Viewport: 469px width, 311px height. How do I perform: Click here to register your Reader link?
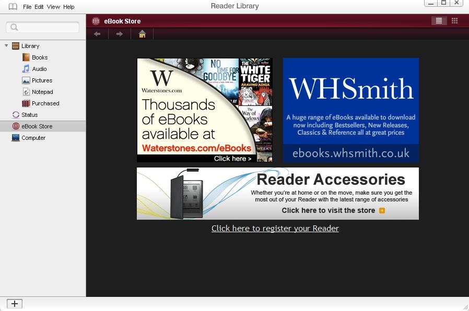tap(275, 229)
